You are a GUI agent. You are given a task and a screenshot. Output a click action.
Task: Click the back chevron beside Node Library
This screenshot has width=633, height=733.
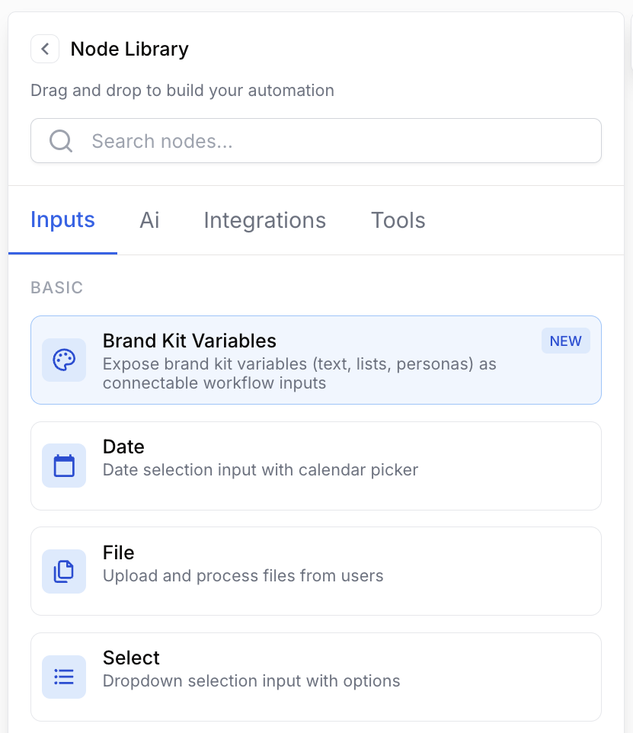pyautogui.click(x=45, y=49)
